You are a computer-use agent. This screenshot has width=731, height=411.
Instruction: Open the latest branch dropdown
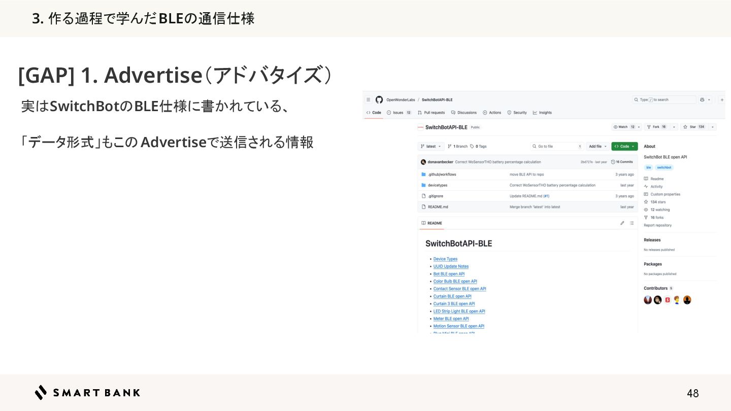tap(430, 146)
